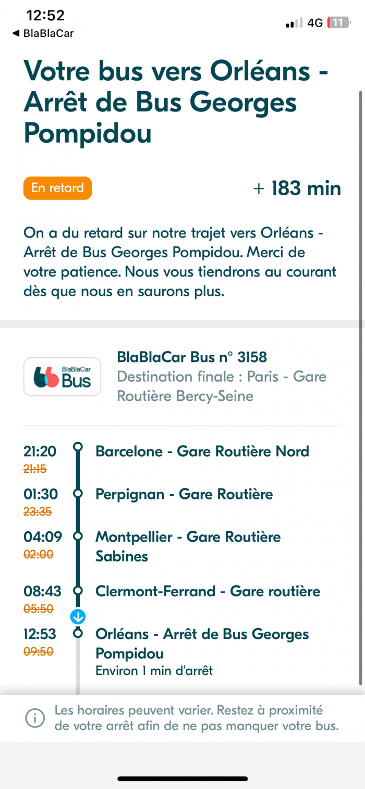Tap the Montpellier stop circle on timeline
Screen dimensions: 365x789
(x=78, y=535)
